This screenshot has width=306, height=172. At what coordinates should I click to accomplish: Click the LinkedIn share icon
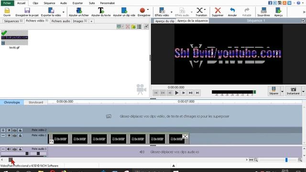point(289,3)
